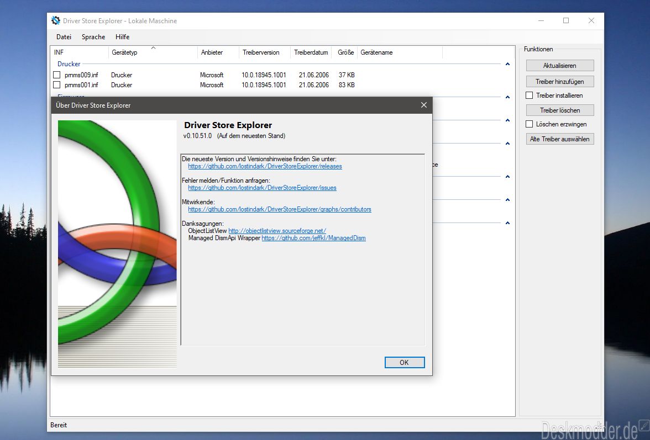The width and height of the screenshot is (650, 440).
Task: Open the Datei menu
Action: click(64, 37)
